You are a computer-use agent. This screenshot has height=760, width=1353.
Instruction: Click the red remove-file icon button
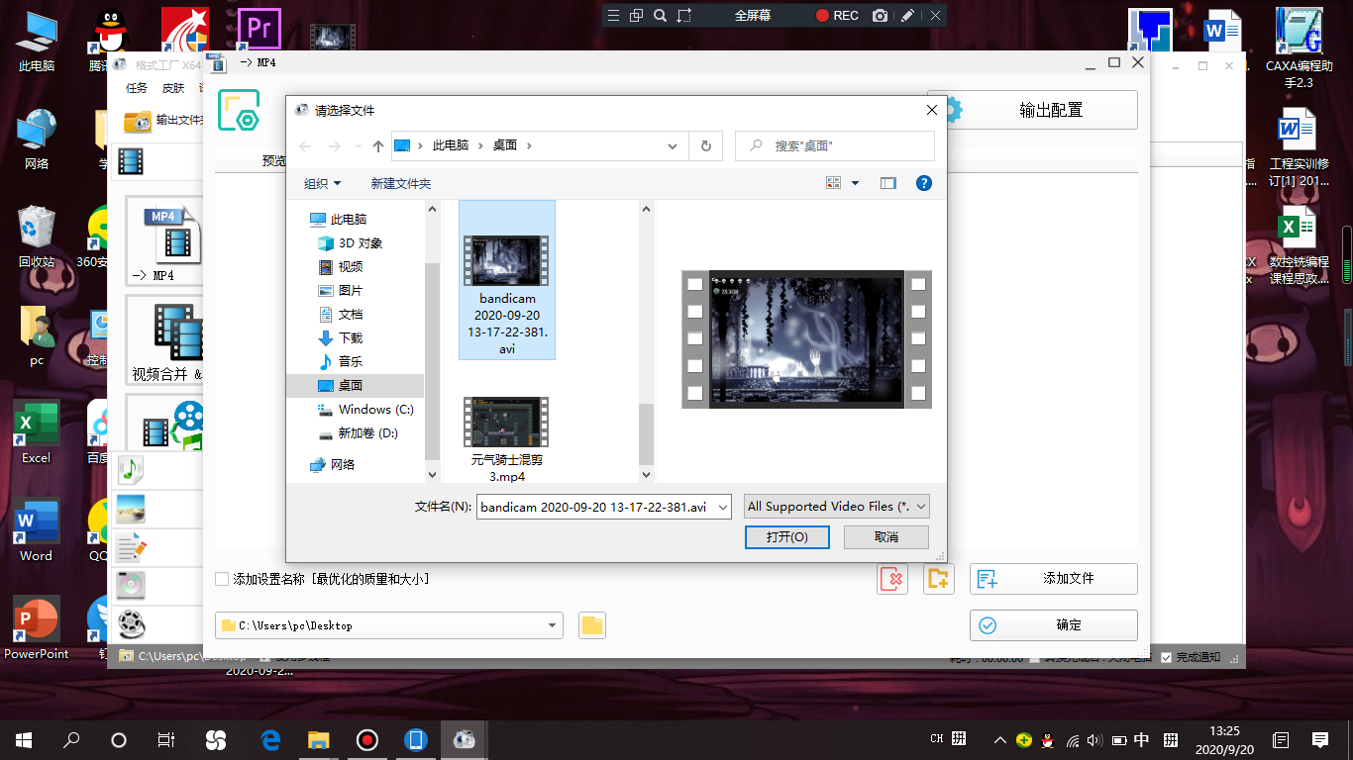tap(892, 579)
